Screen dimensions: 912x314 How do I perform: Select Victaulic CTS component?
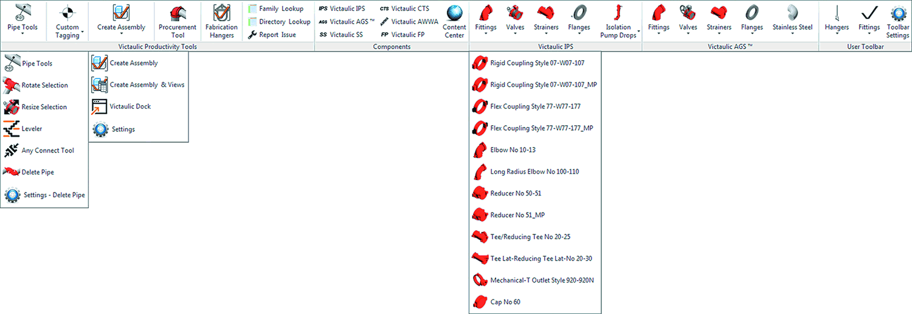click(404, 9)
